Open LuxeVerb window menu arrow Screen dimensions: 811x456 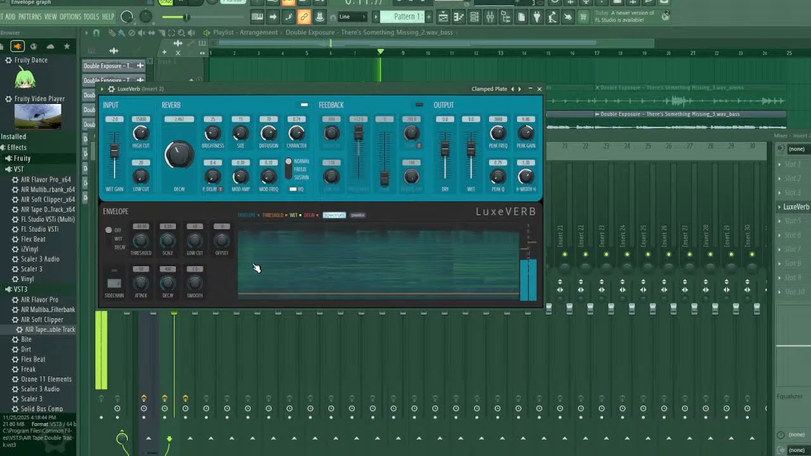click(x=102, y=89)
